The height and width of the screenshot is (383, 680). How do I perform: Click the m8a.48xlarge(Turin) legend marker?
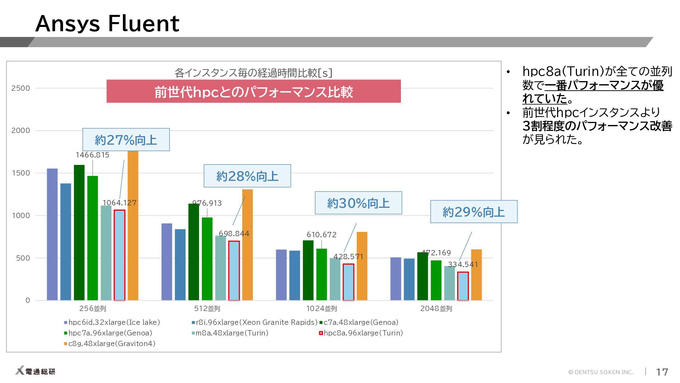pos(193,333)
